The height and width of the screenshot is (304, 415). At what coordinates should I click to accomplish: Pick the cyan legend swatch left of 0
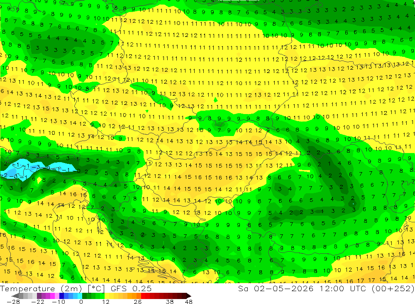click(80, 296)
